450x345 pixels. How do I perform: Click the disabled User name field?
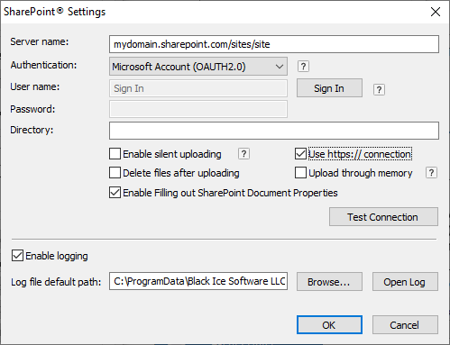tap(198, 88)
